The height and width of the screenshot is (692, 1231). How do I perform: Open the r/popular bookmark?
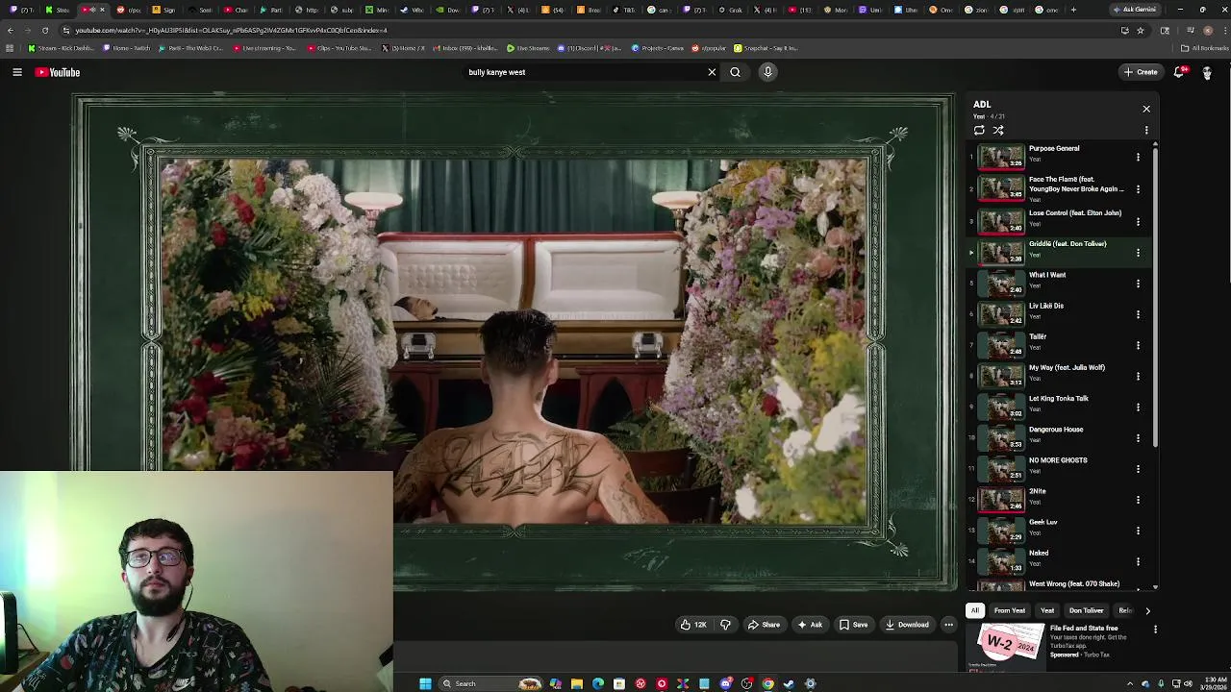click(x=709, y=48)
